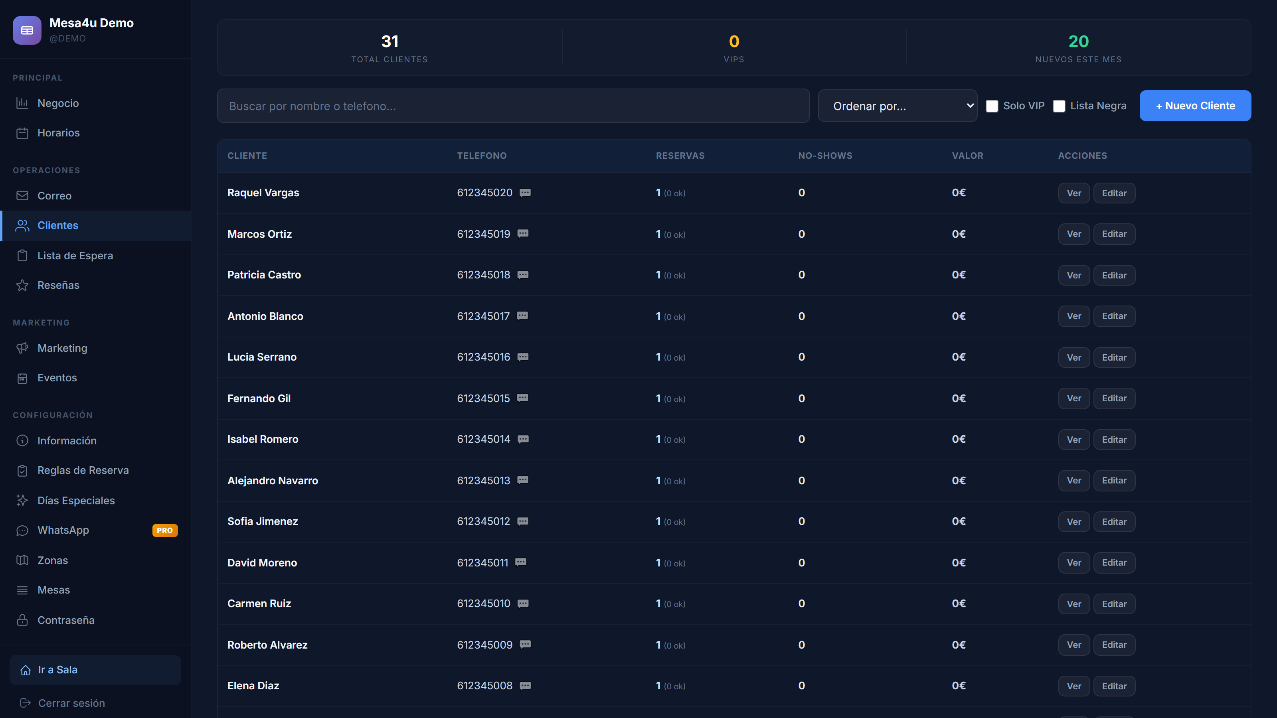Click Editar for Elena Diaz
Image resolution: width=1277 pixels, height=718 pixels.
click(1114, 686)
